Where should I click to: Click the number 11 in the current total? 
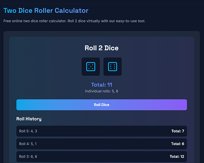pos(110,85)
